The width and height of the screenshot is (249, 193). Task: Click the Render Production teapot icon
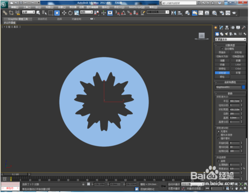[x=234, y=13]
